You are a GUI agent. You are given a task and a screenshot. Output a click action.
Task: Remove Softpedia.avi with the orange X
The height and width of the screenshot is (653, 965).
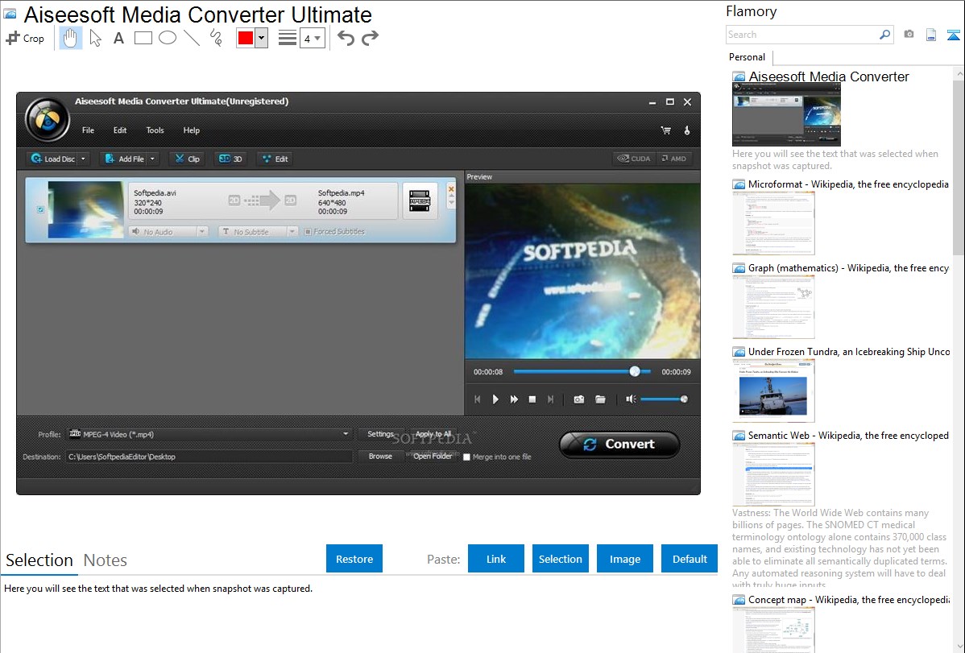pyautogui.click(x=451, y=189)
